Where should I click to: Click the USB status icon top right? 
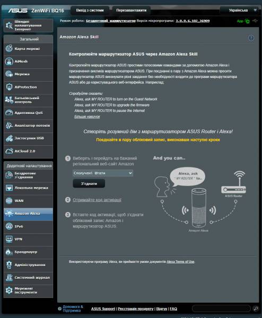tap(255, 21)
